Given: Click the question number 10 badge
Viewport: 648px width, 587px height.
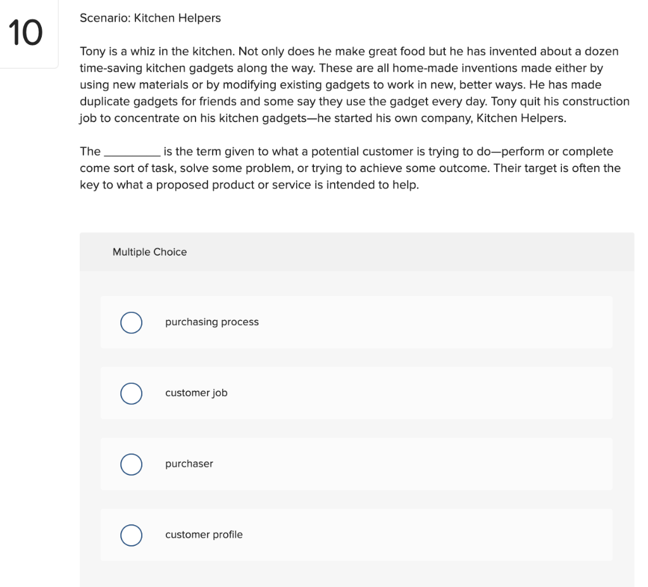Looking at the screenshot, I should point(27,34).
